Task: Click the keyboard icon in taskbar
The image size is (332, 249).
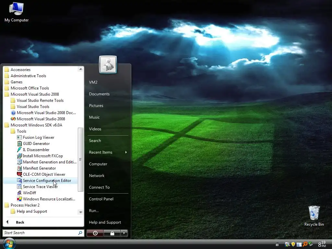Action: [x=277, y=244]
